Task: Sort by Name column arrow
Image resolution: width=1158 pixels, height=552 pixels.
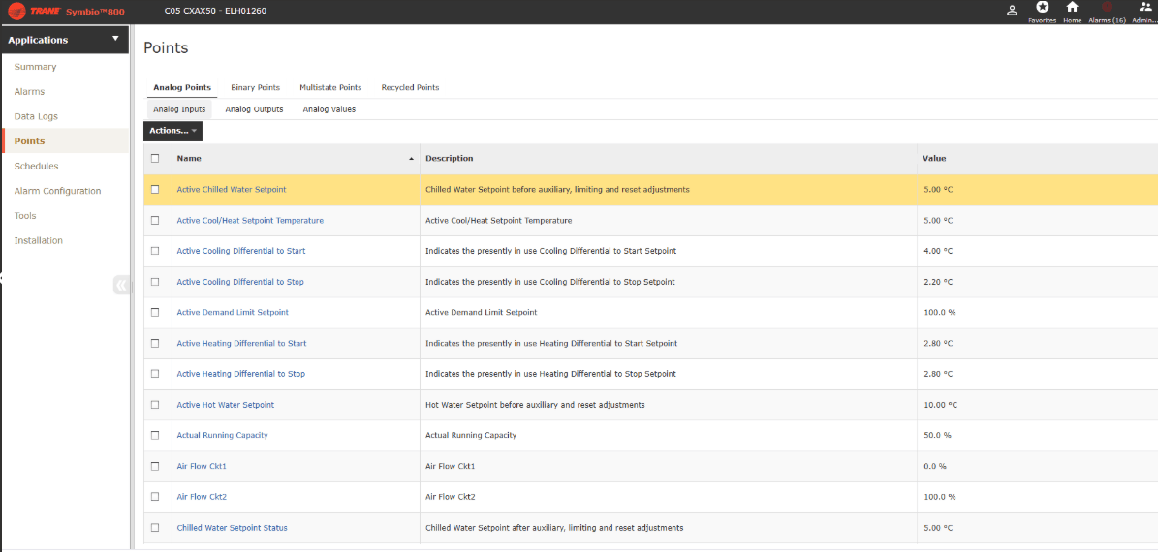Action: tap(411, 158)
